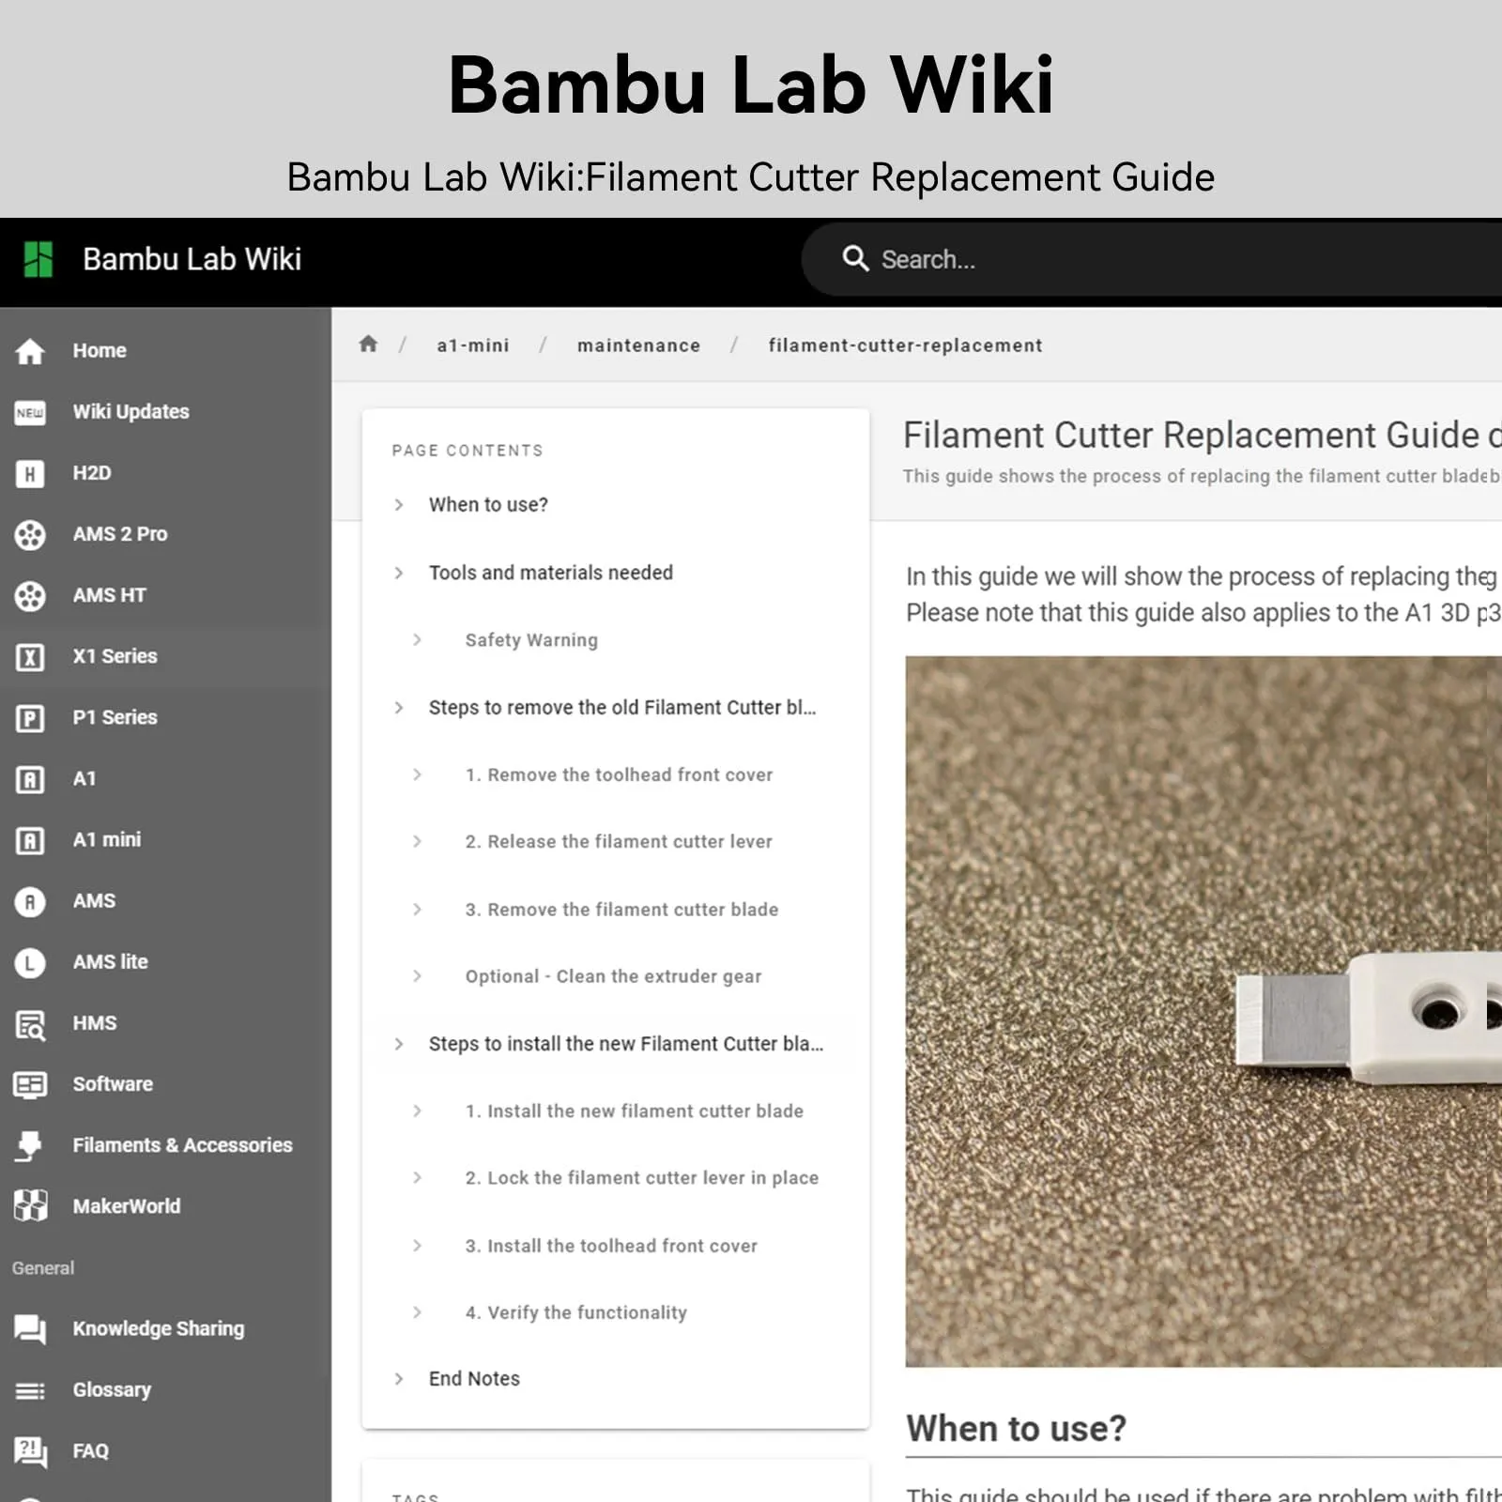The image size is (1502, 1502).
Task: Expand the "When to use?" chevron
Action: tap(399, 505)
